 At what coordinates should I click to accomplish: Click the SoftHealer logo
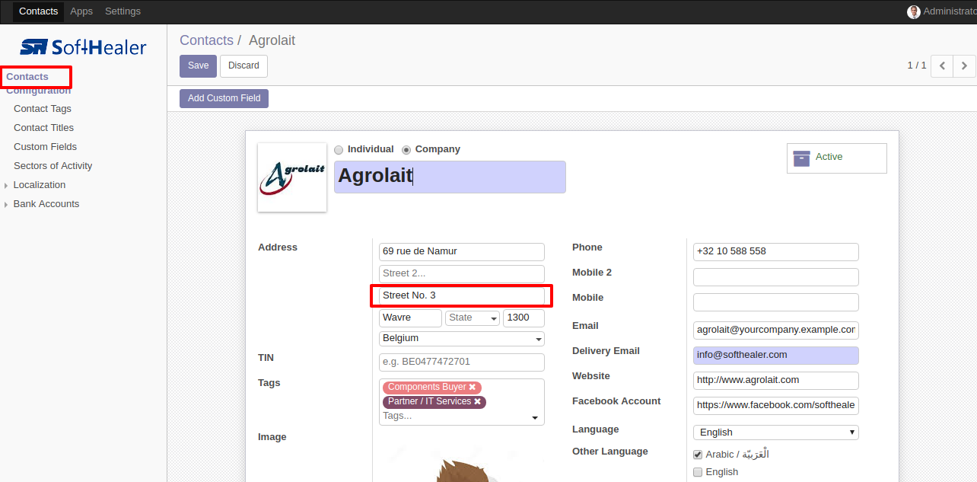[x=83, y=47]
